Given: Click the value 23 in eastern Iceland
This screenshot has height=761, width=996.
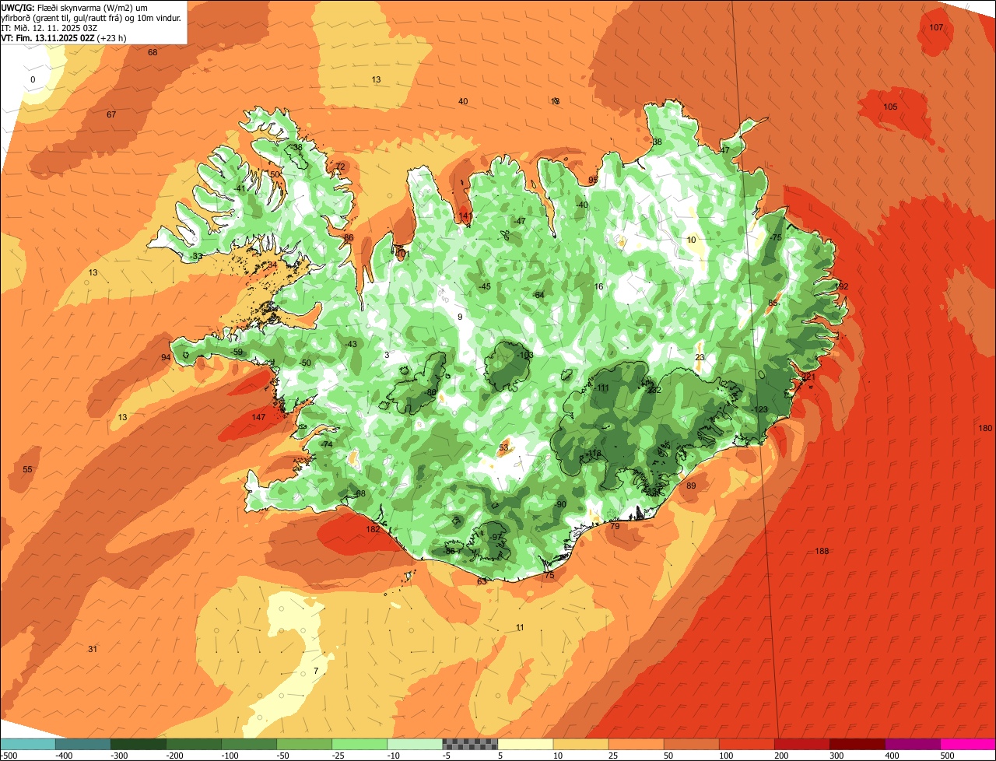Looking at the screenshot, I should coord(700,357).
